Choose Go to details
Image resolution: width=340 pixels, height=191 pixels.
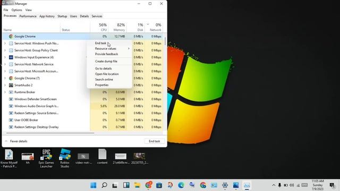(110, 68)
